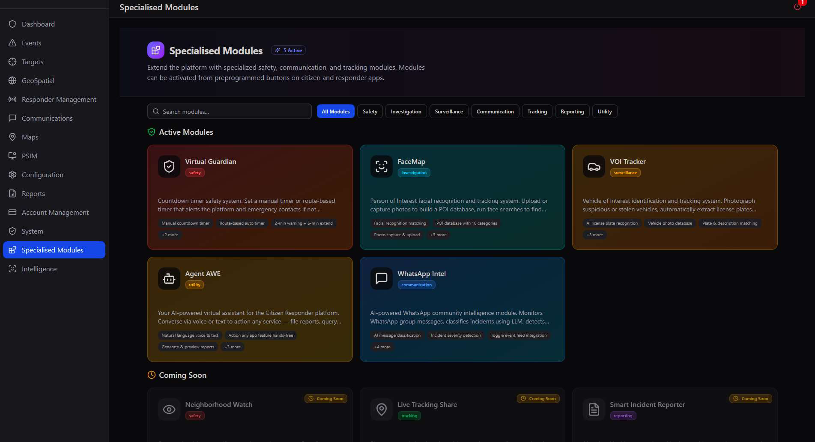
Task: Click the Responder Management broadcast icon
Action: (12, 99)
